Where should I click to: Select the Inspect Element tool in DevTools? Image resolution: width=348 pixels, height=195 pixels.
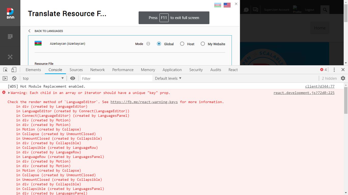click(x=5, y=69)
